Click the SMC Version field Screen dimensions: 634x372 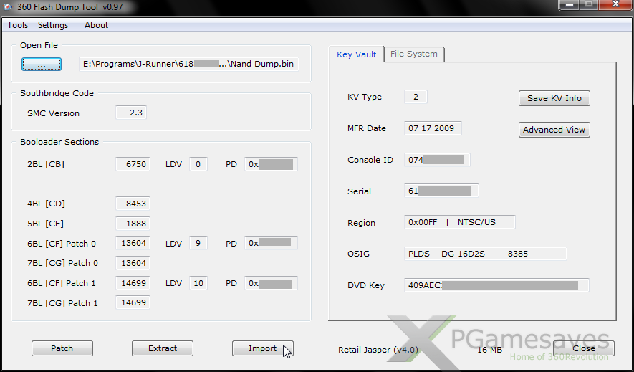[131, 113]
